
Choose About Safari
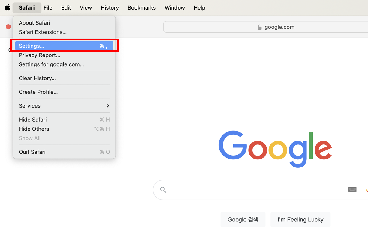click(64, 23)
